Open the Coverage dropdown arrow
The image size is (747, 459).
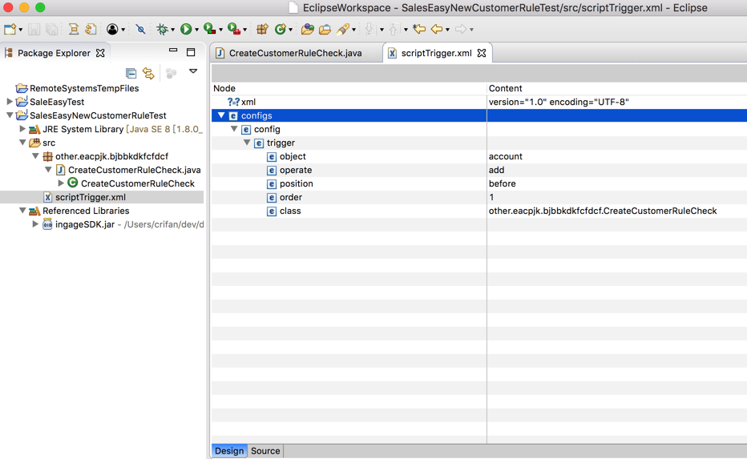click(x=220, y=30)
